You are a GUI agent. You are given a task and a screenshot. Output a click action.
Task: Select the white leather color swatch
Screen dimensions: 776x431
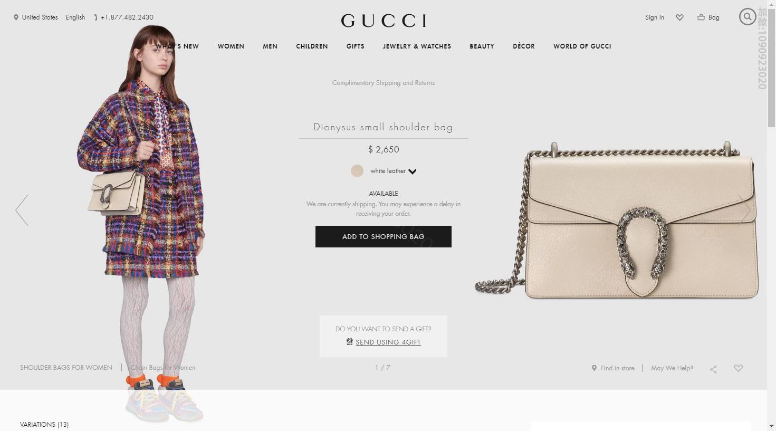357,171
